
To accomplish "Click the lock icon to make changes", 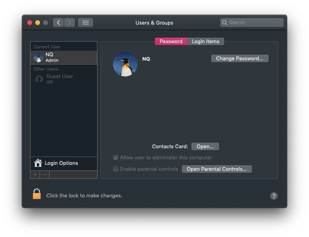I will (37, 194).
